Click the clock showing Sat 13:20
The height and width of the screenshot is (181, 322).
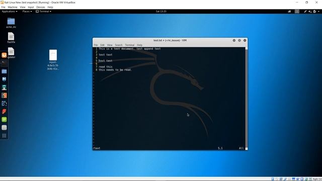[x=161, y=12]
